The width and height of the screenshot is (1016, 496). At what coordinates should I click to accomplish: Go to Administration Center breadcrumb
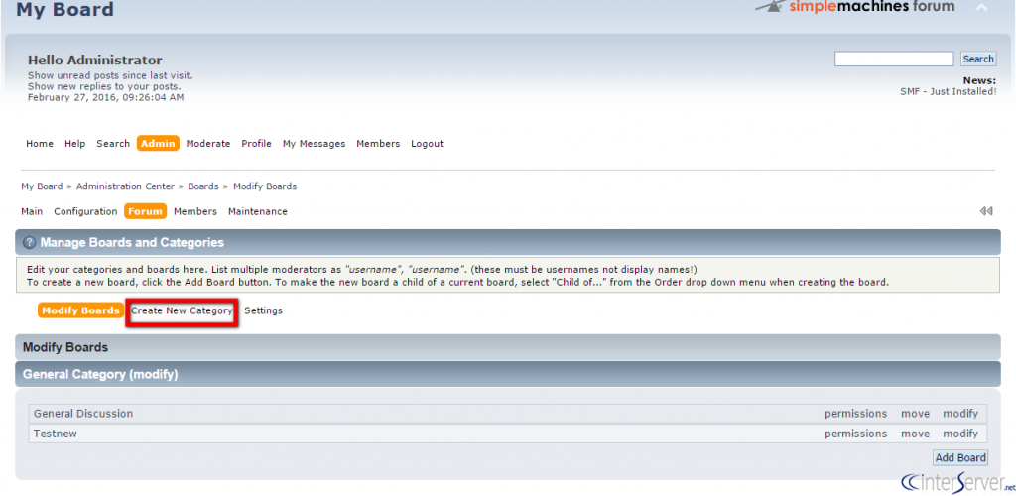pos(125,186)
